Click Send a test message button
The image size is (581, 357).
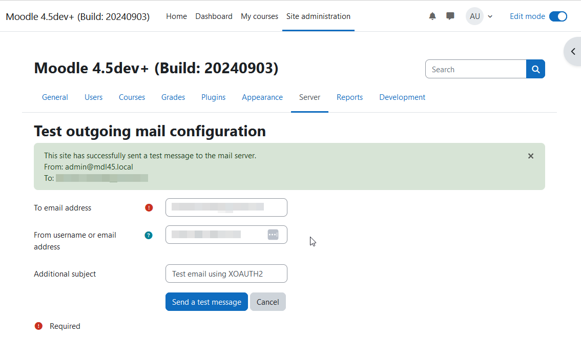(207, 302)
